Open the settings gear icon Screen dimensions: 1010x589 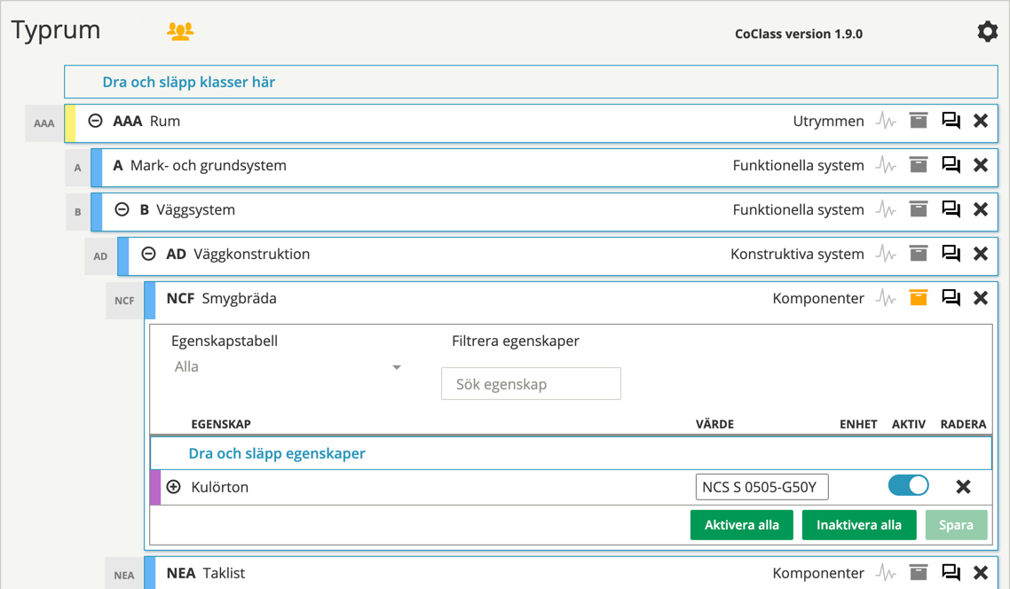tap(987, 32)
